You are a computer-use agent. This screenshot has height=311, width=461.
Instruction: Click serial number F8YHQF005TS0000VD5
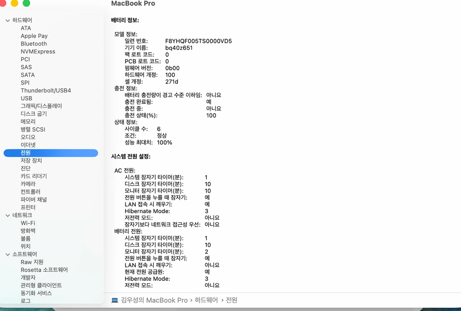pyautogui.click(x=199, y=41)
